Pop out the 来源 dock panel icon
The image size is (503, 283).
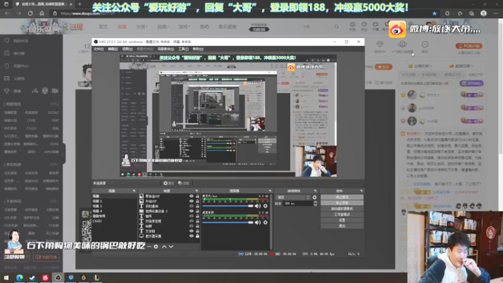click(197, 191)
